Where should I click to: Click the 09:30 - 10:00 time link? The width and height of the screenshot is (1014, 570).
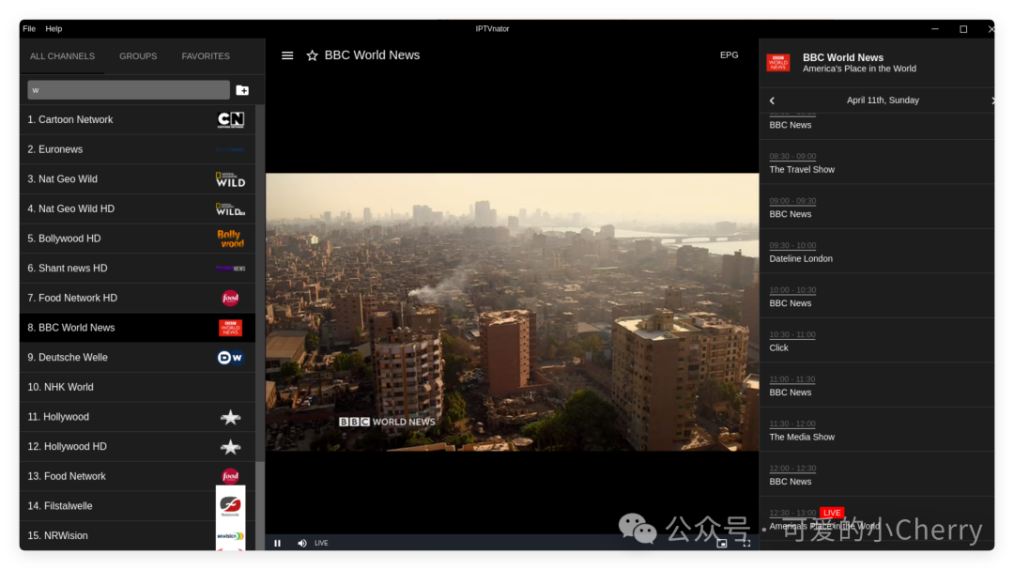(x=792, y=245)
